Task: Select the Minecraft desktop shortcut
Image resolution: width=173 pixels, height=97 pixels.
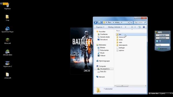Action: point(8,41)
